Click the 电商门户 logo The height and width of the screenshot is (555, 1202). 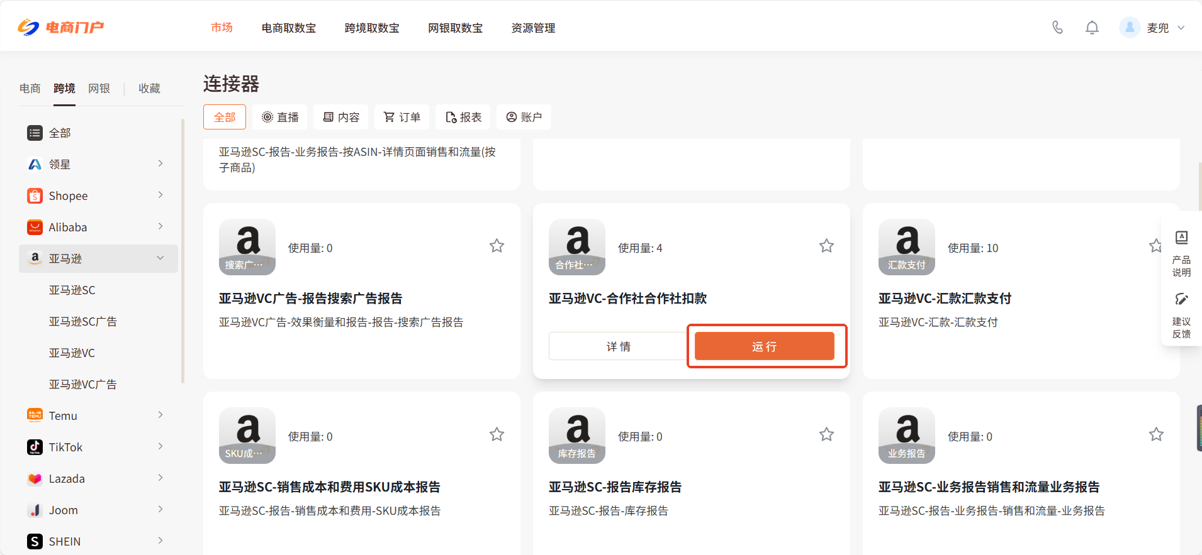(x=60, y=28)
